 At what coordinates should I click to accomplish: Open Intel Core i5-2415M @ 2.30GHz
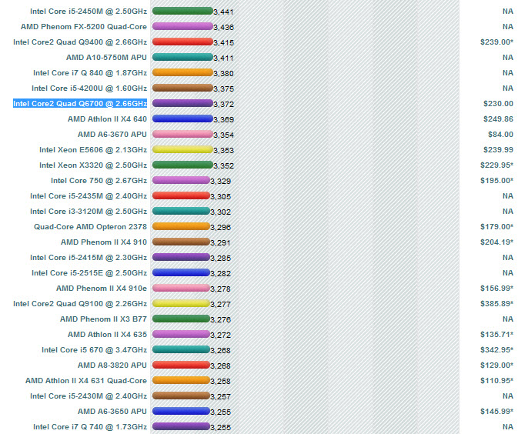[89, 258]
